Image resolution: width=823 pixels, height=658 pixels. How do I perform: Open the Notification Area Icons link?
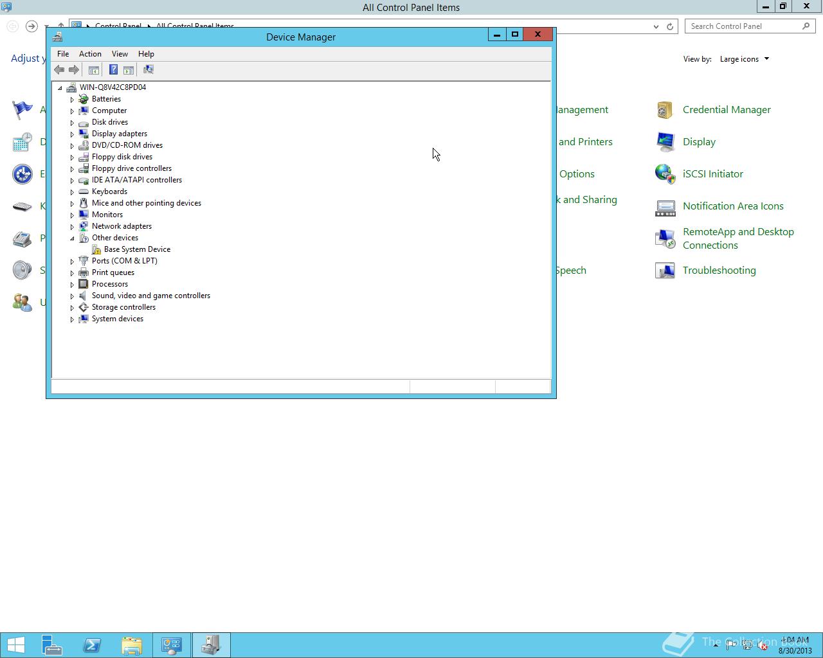pos(733,206)
